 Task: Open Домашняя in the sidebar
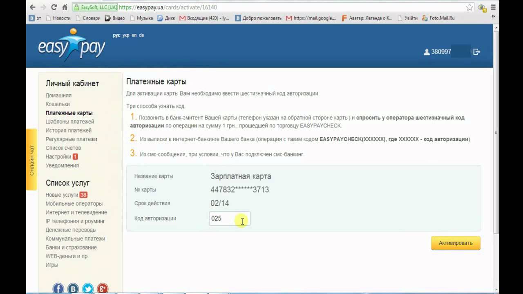tap(58, 96)
